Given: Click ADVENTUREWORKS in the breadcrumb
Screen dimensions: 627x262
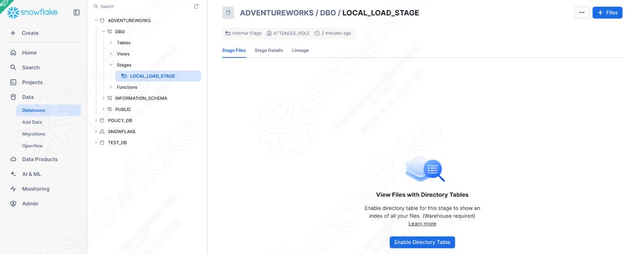Looking at the screenshot, I should [x=277, y=13].
